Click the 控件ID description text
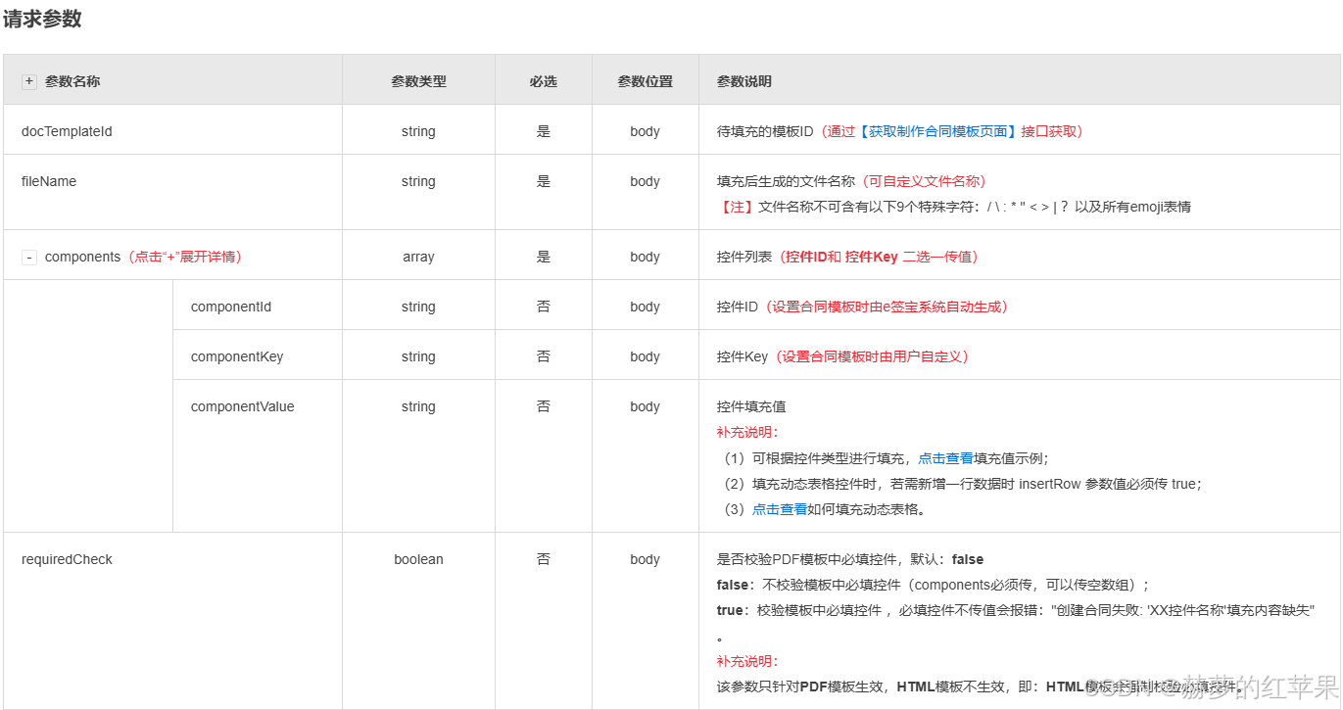Screen dimensions: 1343x710 coord(738,307)
